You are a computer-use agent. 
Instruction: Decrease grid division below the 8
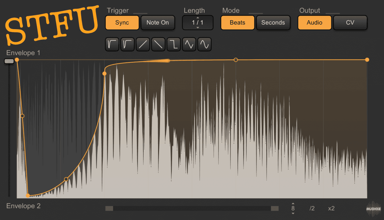coord(293,213)
